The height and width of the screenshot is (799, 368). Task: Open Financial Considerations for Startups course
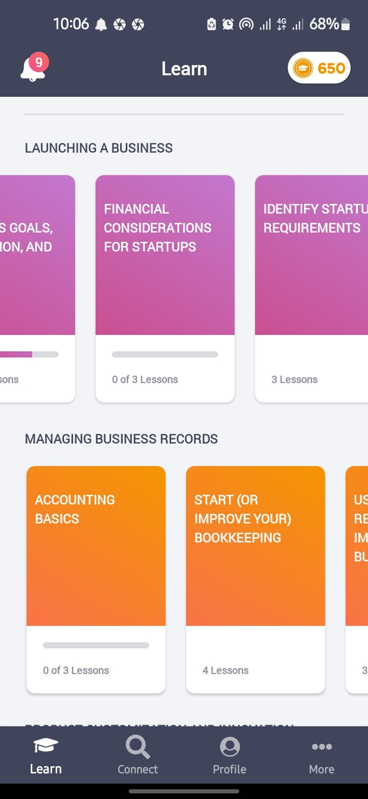pyautogui.click(x=165, y=289)
